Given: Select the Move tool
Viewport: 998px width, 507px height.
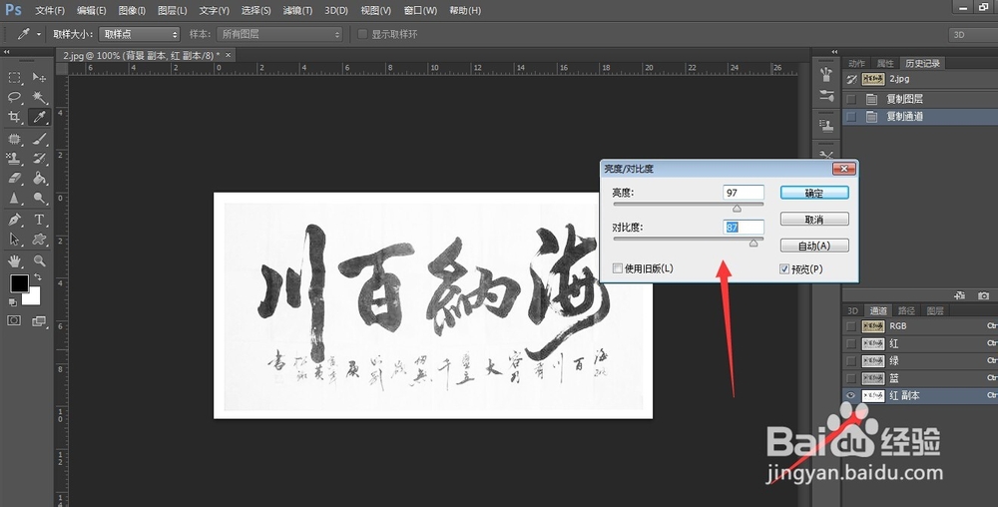Looking at the screenshot, I should pos(40,78).
